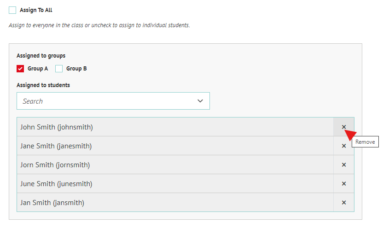
Task: Expand the student search dropdown chevron
Action: [x=200, y=101]
